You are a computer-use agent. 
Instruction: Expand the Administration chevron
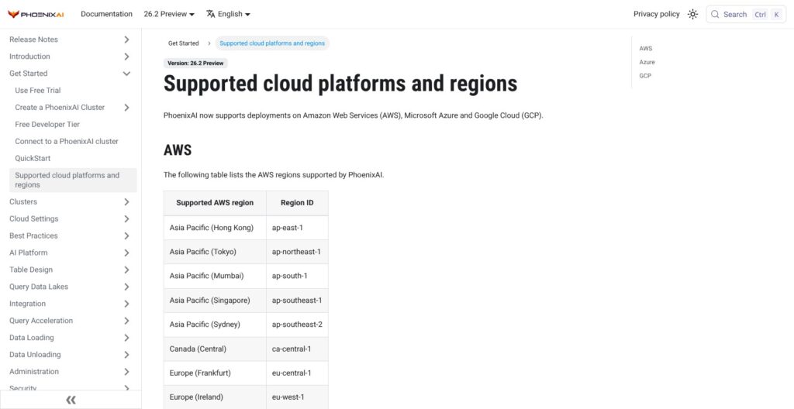click(x=126, y=372)
